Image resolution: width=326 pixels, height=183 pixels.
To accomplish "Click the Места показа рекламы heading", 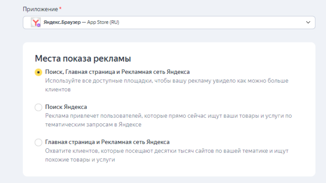I will coord(83,59).
